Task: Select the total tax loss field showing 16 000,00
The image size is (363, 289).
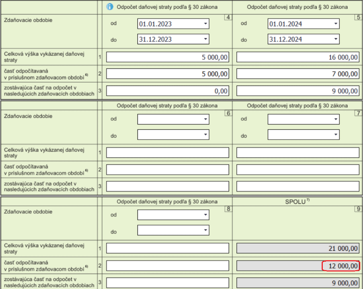Action: point(297,57)
